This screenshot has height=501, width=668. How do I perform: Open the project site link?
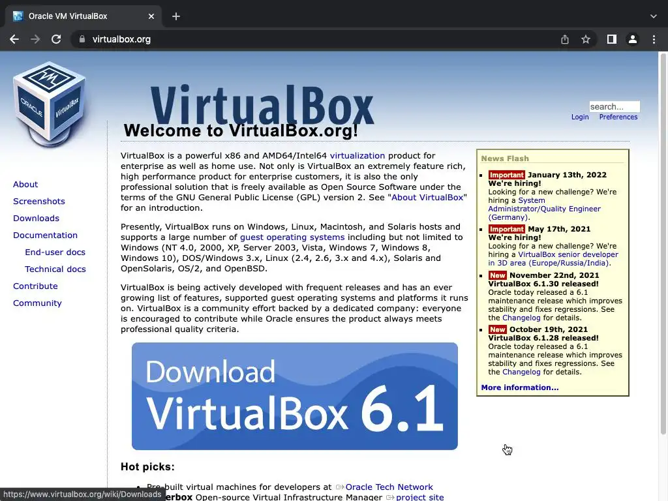(419, 497)
